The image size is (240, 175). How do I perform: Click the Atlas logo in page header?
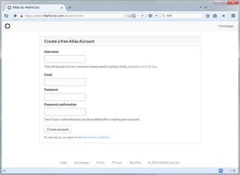tap(8, 26)
